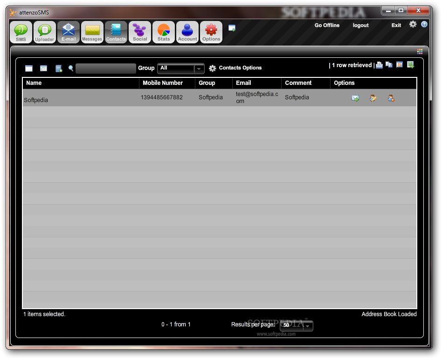The width and height of the screenshot is (442, 359).
Task: Click the 'Address Book Loaded' status text
Action: click(389, 314)
